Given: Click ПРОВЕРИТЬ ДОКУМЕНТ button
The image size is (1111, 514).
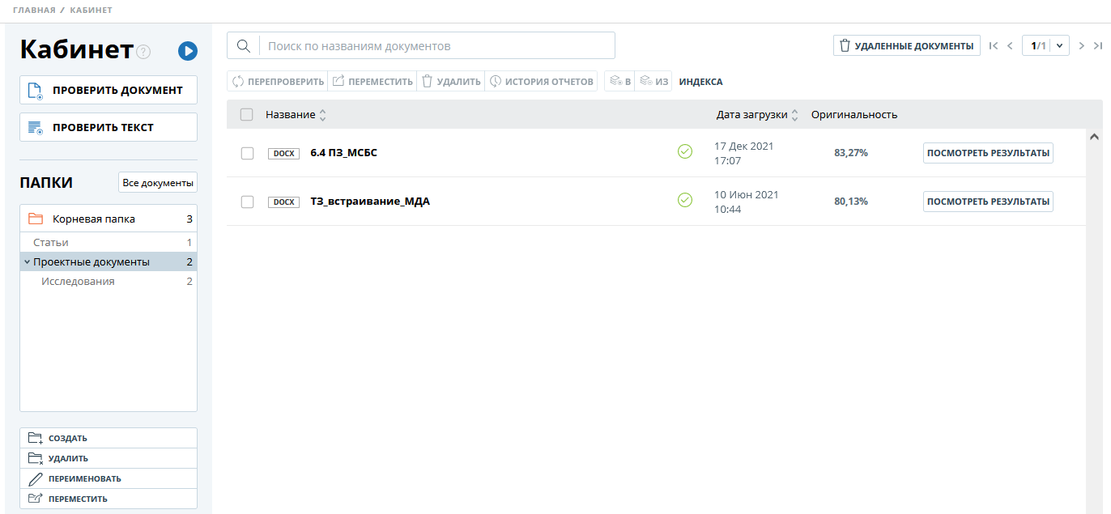Looking at the screenshot, I should (109, 90).
